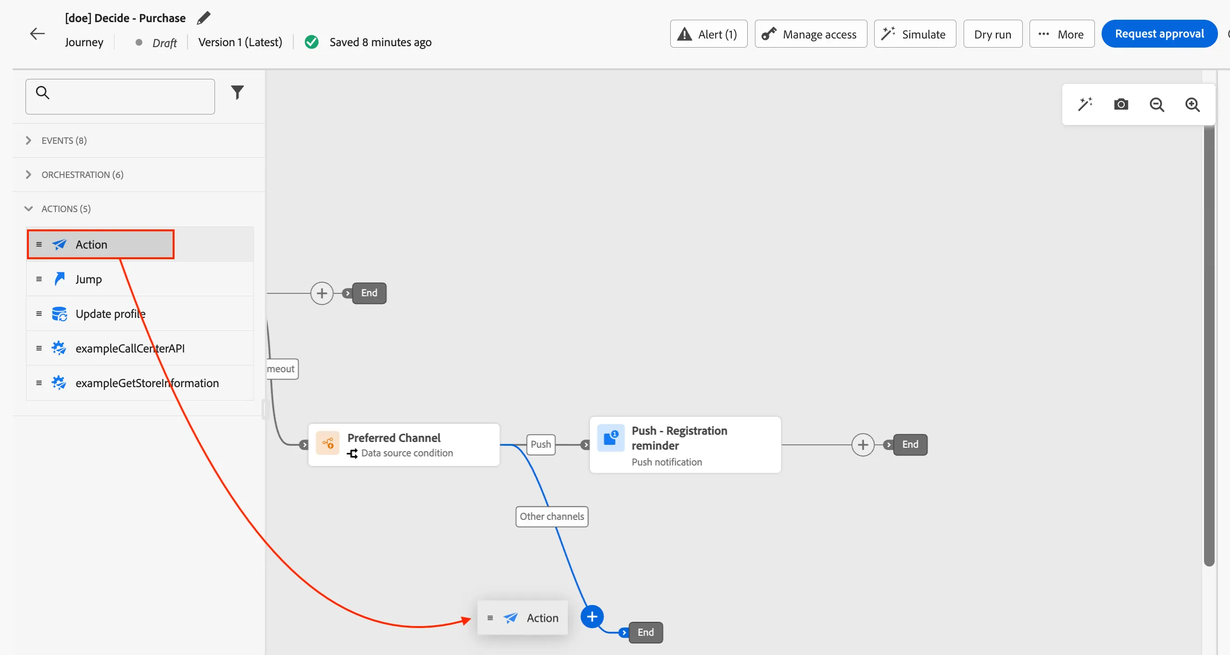Open the filter funnel icon in palette
This screenshot has height=655, width=1230.
(x=238, y=92)
